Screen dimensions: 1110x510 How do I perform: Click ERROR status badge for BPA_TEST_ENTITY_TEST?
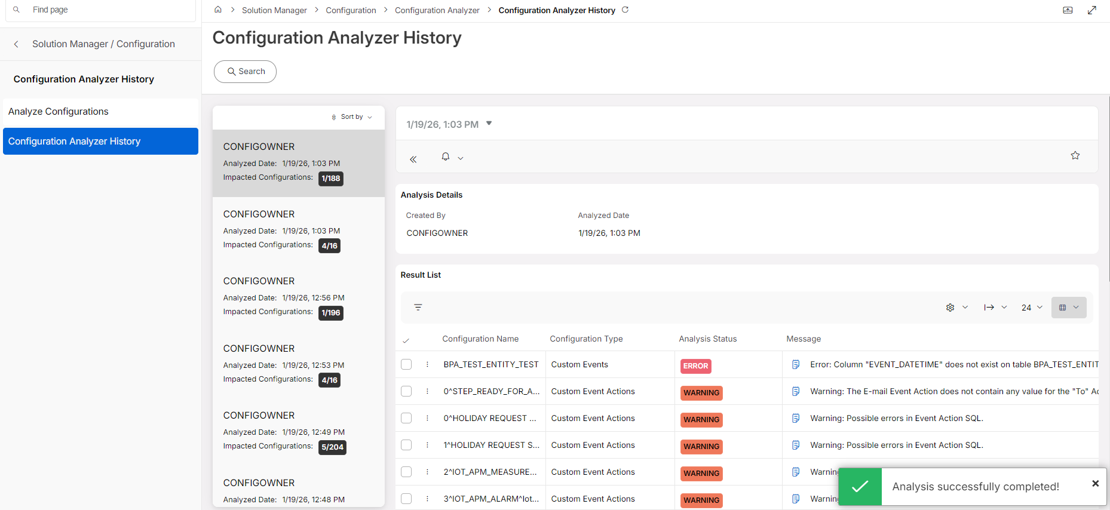pyautogui.click(x=695, y=366)
